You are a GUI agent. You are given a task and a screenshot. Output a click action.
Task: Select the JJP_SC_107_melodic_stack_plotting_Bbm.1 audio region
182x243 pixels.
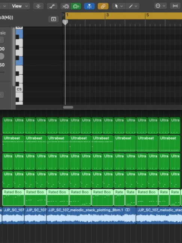91,215
